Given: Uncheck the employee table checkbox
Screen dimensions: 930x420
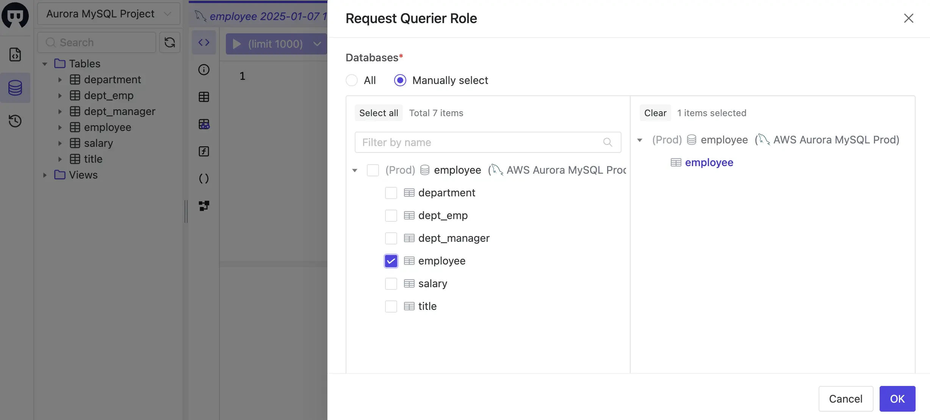Looking at the screenshot, I should pyautogui.click(x=391, y=261).
